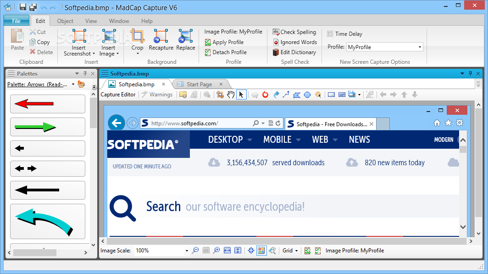Select the text box tool
This screenshot has height=274, width=488.
click(342, 95)
